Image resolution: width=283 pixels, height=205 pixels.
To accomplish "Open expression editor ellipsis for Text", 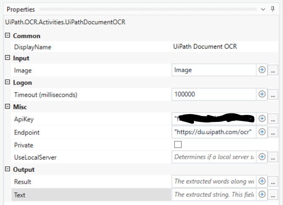I will (x=273, y=195).
